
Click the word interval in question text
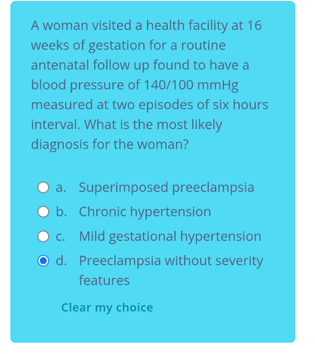click(x=55, y=125)
